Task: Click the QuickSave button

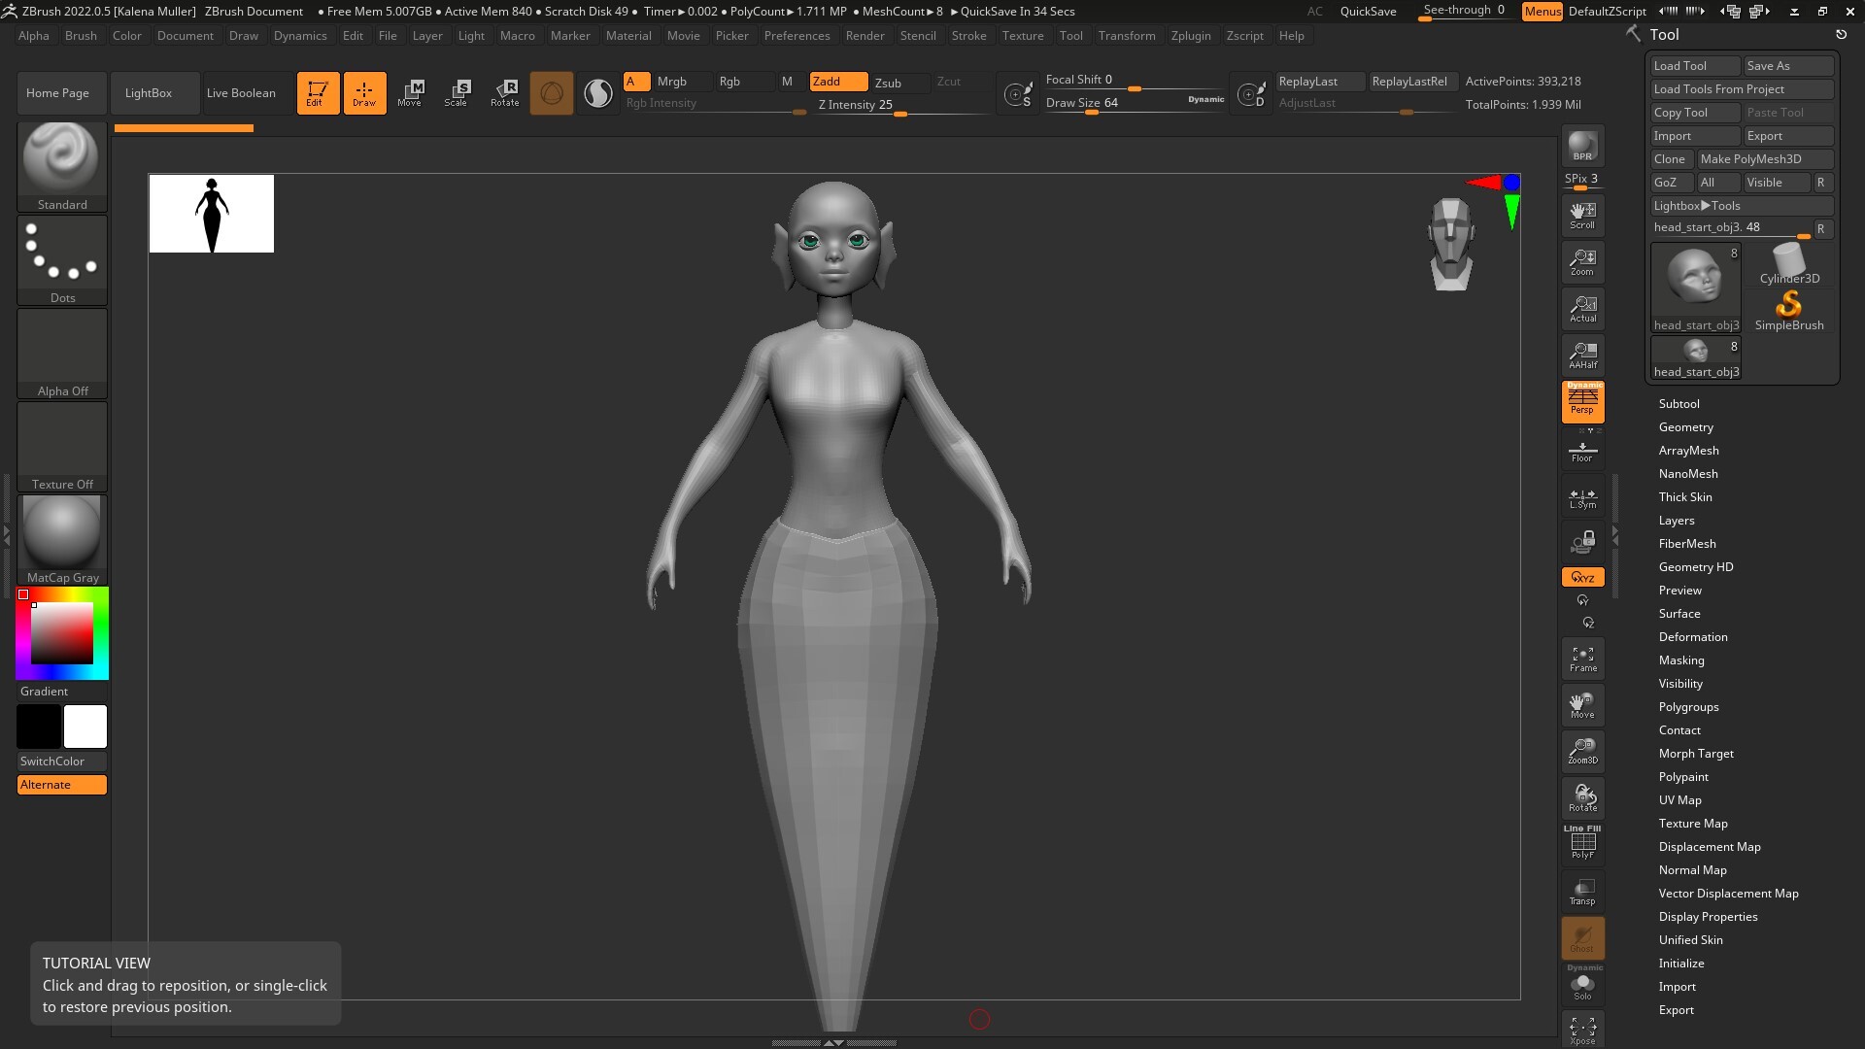Action: click(1368, 11)
